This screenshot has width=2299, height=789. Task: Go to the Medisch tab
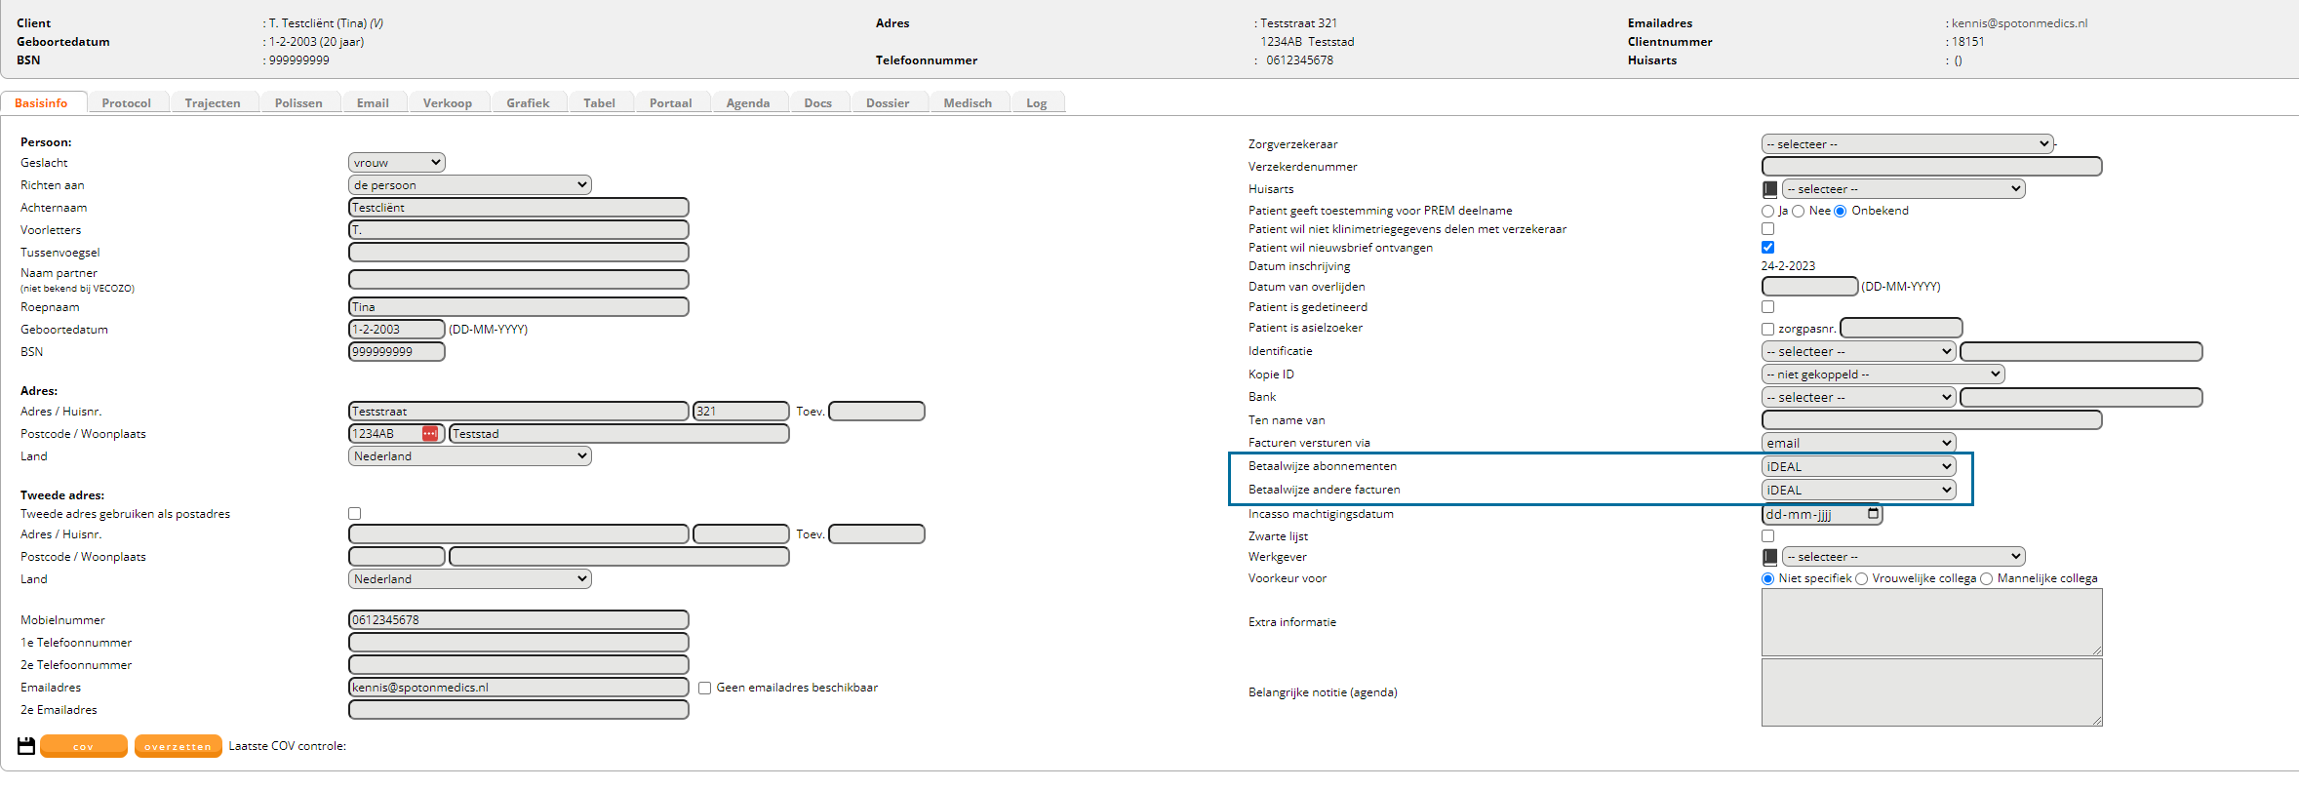tap(967, 103)
